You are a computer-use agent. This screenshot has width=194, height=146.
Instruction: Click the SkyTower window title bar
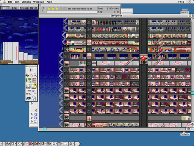coord(116,16)
